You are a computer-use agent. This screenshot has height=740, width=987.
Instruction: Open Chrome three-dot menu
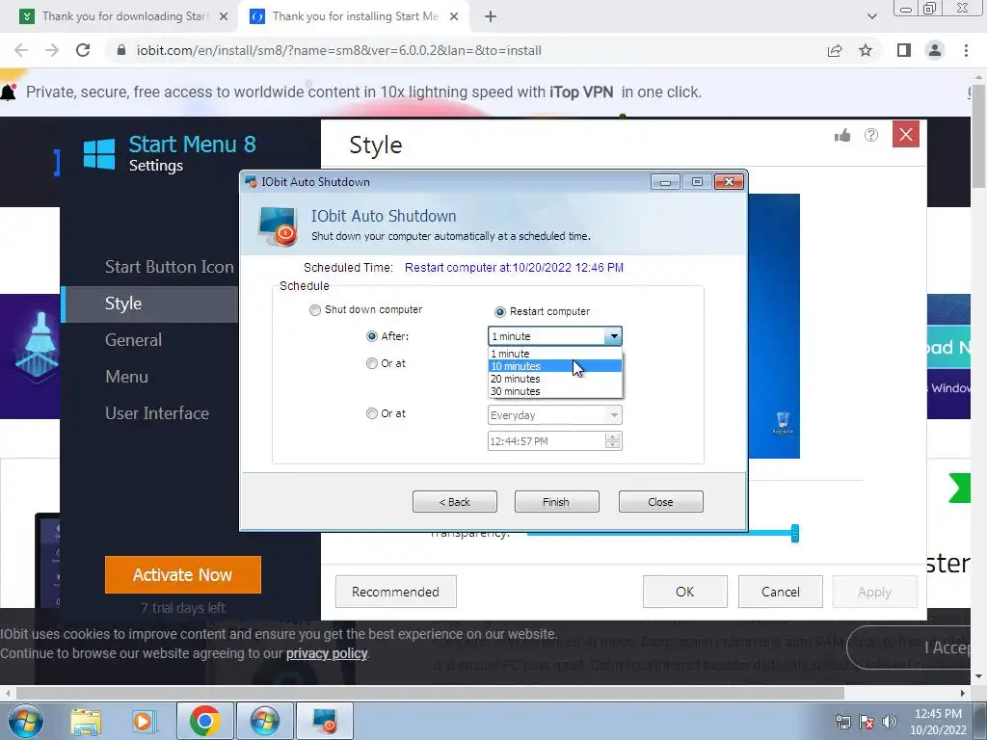point(966,50)
